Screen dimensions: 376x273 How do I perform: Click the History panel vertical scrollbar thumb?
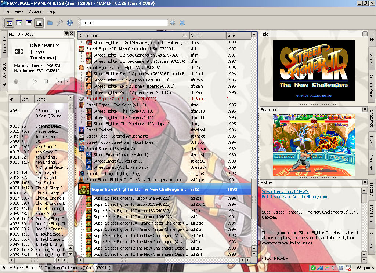[x=364, y=198]
